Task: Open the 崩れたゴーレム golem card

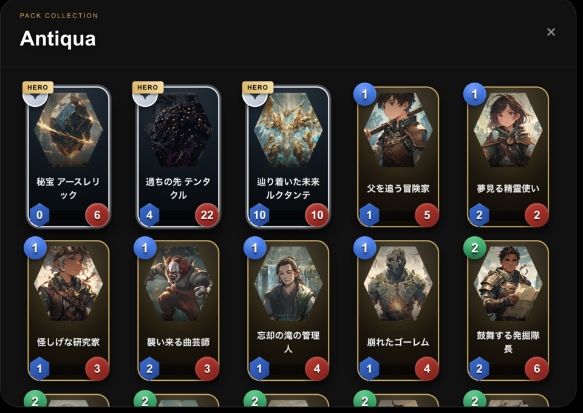Action: tap(398, 310)
